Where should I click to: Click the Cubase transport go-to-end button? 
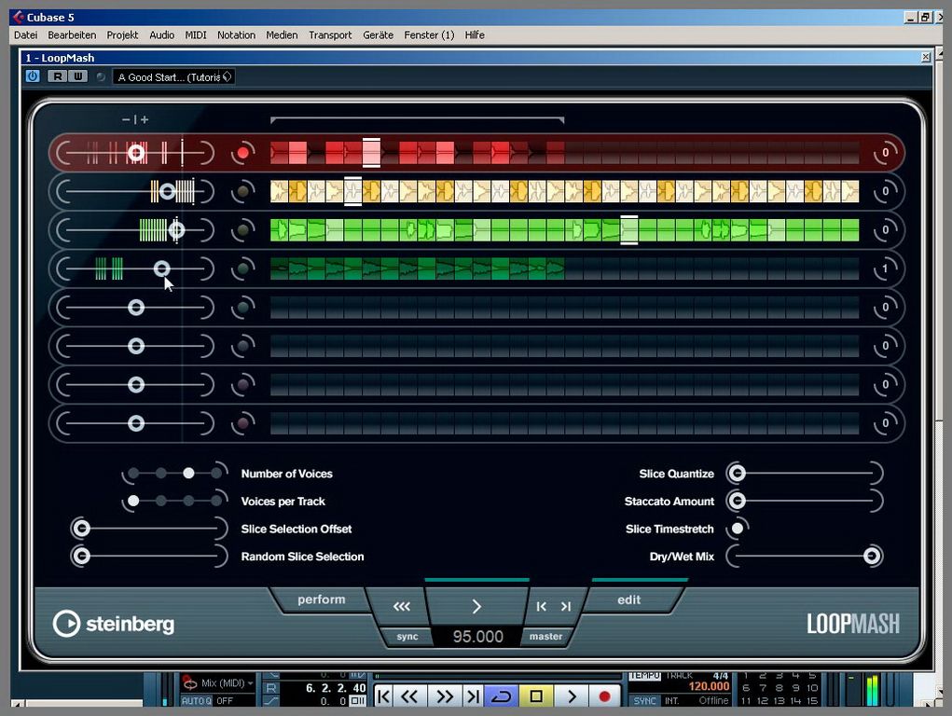tap(473, 696)
